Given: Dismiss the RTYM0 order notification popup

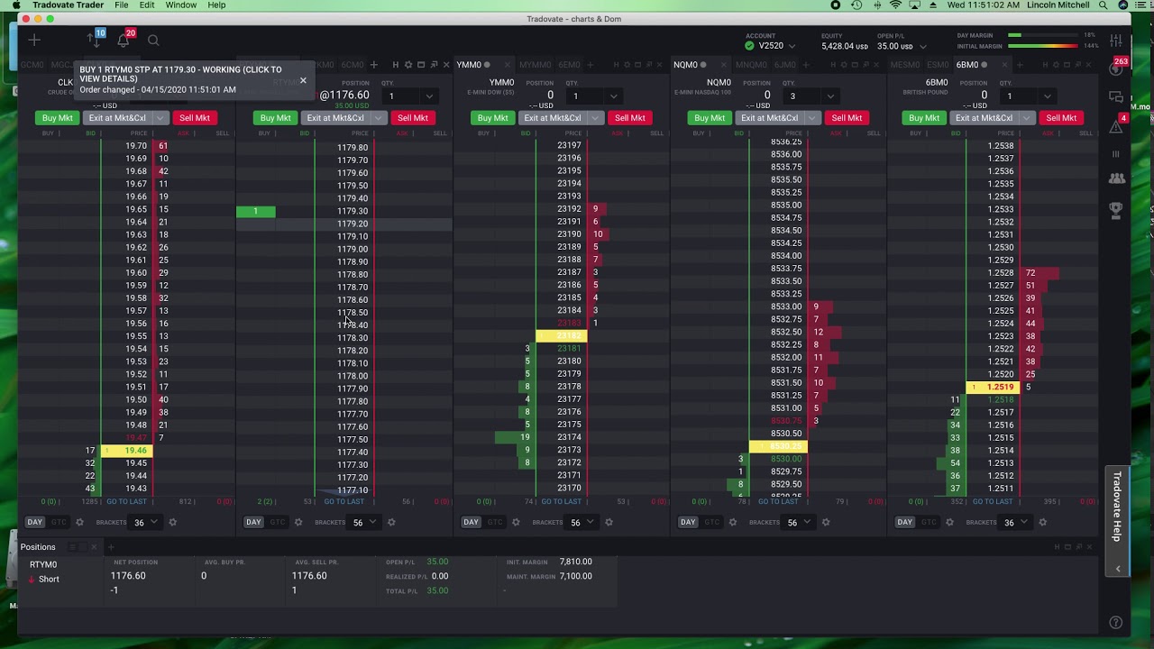Looking at the screenshot, I should click(303, 80).
